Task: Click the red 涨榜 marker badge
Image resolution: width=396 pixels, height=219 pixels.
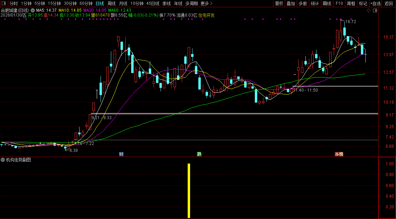Action: point(339,154)
